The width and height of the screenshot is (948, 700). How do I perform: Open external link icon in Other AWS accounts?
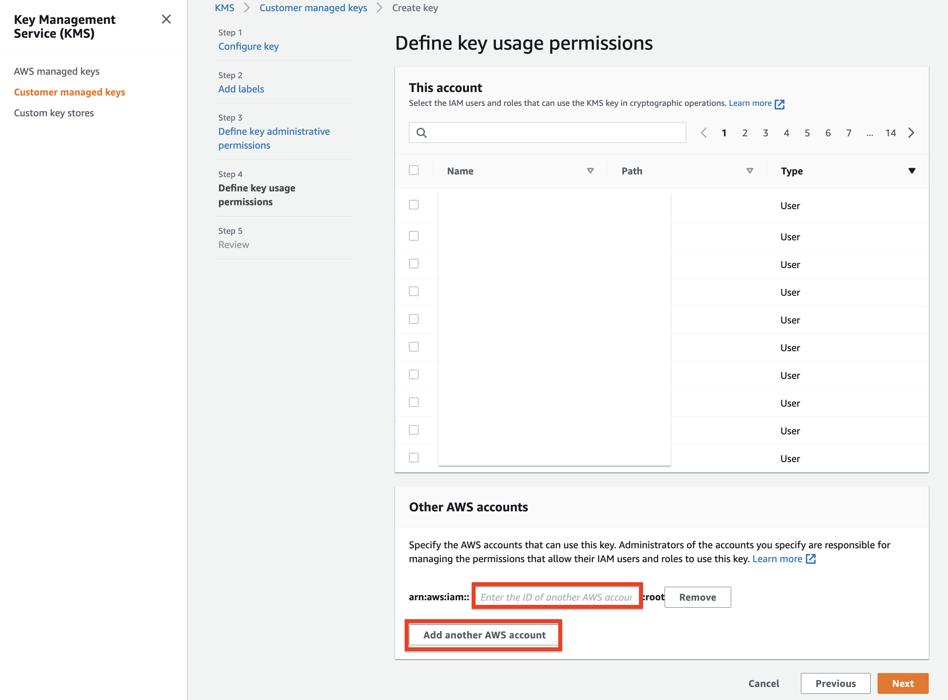pos(810,559)
